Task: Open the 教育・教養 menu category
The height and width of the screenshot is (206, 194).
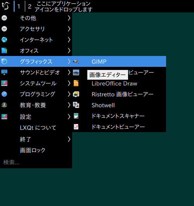Action: click(x=36, y=105)
